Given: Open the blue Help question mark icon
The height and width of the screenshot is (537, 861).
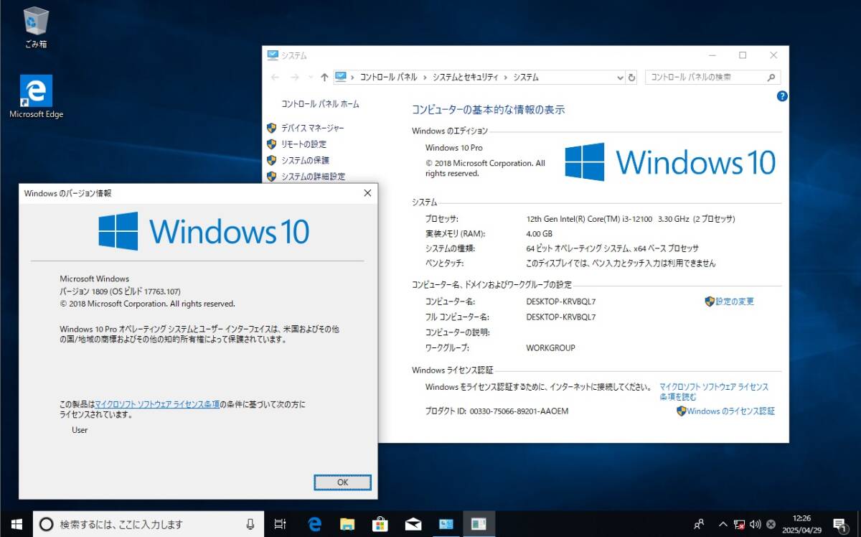Looking at the screenshot, I should click(x=782, y=96).
